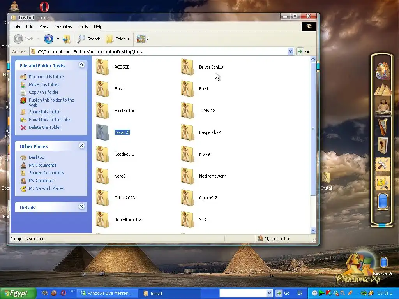Select the Flash folder icon

pos(102,89)
